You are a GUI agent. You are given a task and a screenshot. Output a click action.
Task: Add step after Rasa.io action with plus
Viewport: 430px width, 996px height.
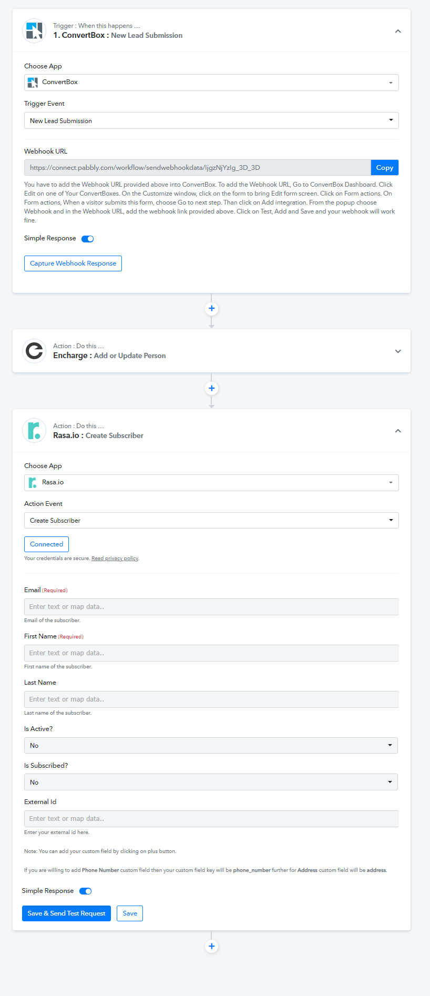(211, 946)
